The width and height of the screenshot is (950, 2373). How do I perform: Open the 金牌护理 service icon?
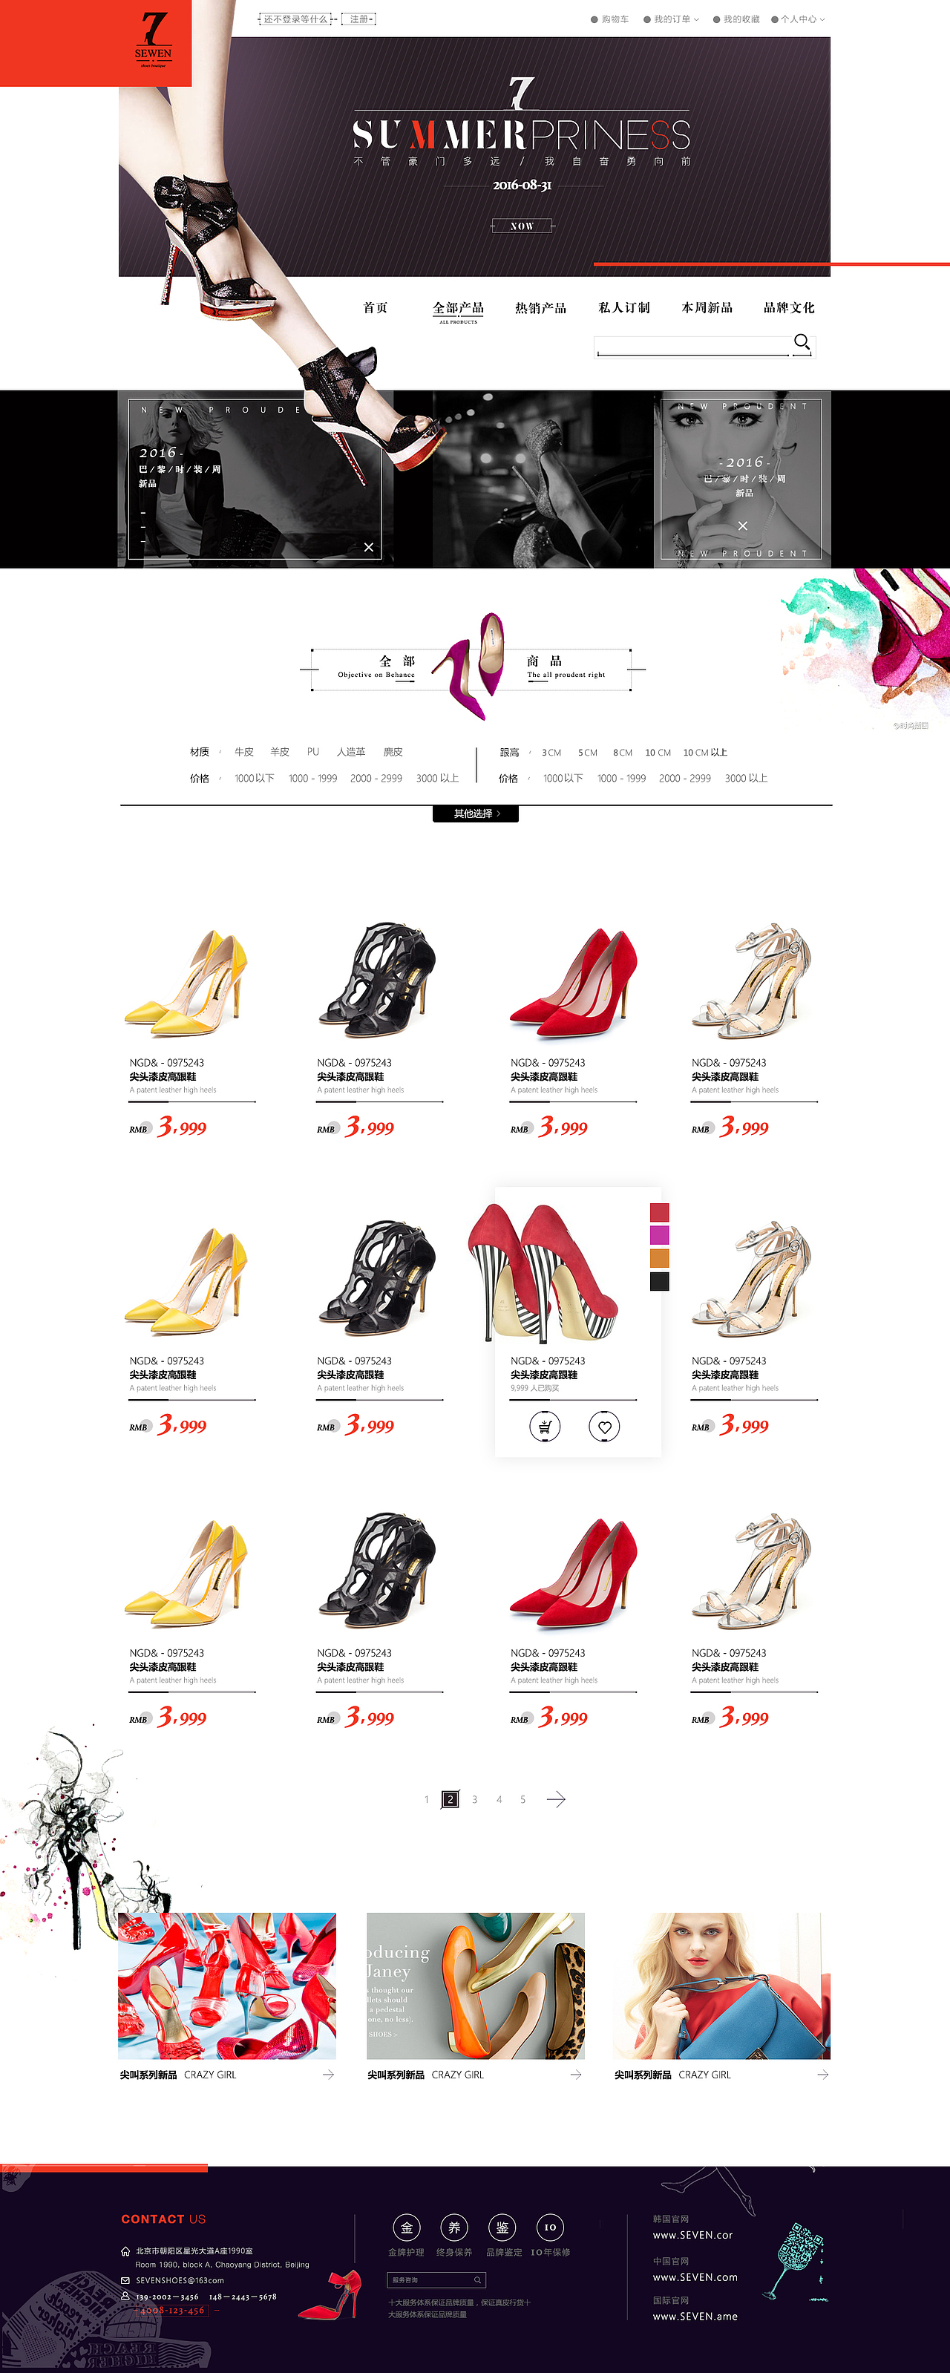(x=407, y=2228)
